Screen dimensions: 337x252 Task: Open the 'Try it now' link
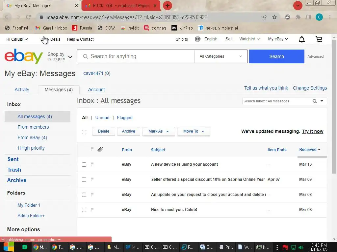[313, 131]
